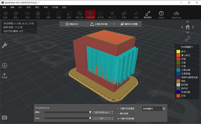
Task: Click the orange 實心填充 solid fill swatch
Action: 178,55
